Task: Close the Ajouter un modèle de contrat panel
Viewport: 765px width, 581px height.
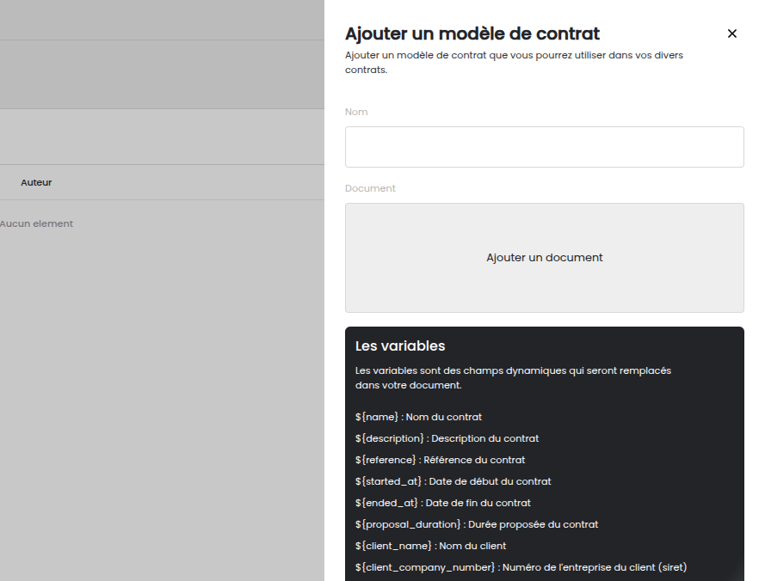Action: (732, 34)
